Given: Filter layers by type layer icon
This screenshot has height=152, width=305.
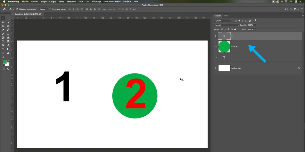Looking at the screenshot, I should (243, 21).
